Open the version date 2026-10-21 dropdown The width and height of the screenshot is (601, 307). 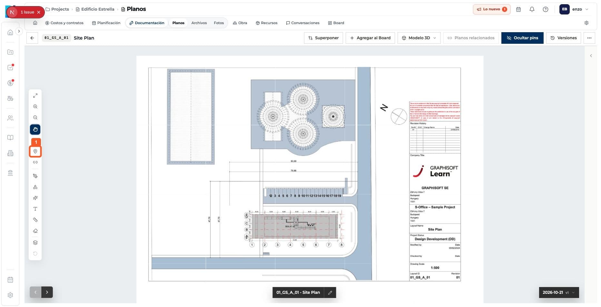click(x=559, y=293)
